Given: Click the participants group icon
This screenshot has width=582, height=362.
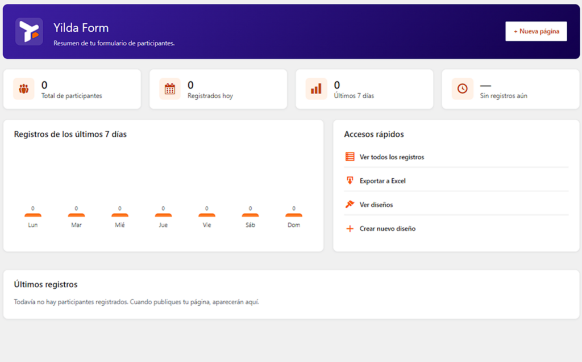Looking at the screenshot, I should pyautogui.click(x=24, y=89).
